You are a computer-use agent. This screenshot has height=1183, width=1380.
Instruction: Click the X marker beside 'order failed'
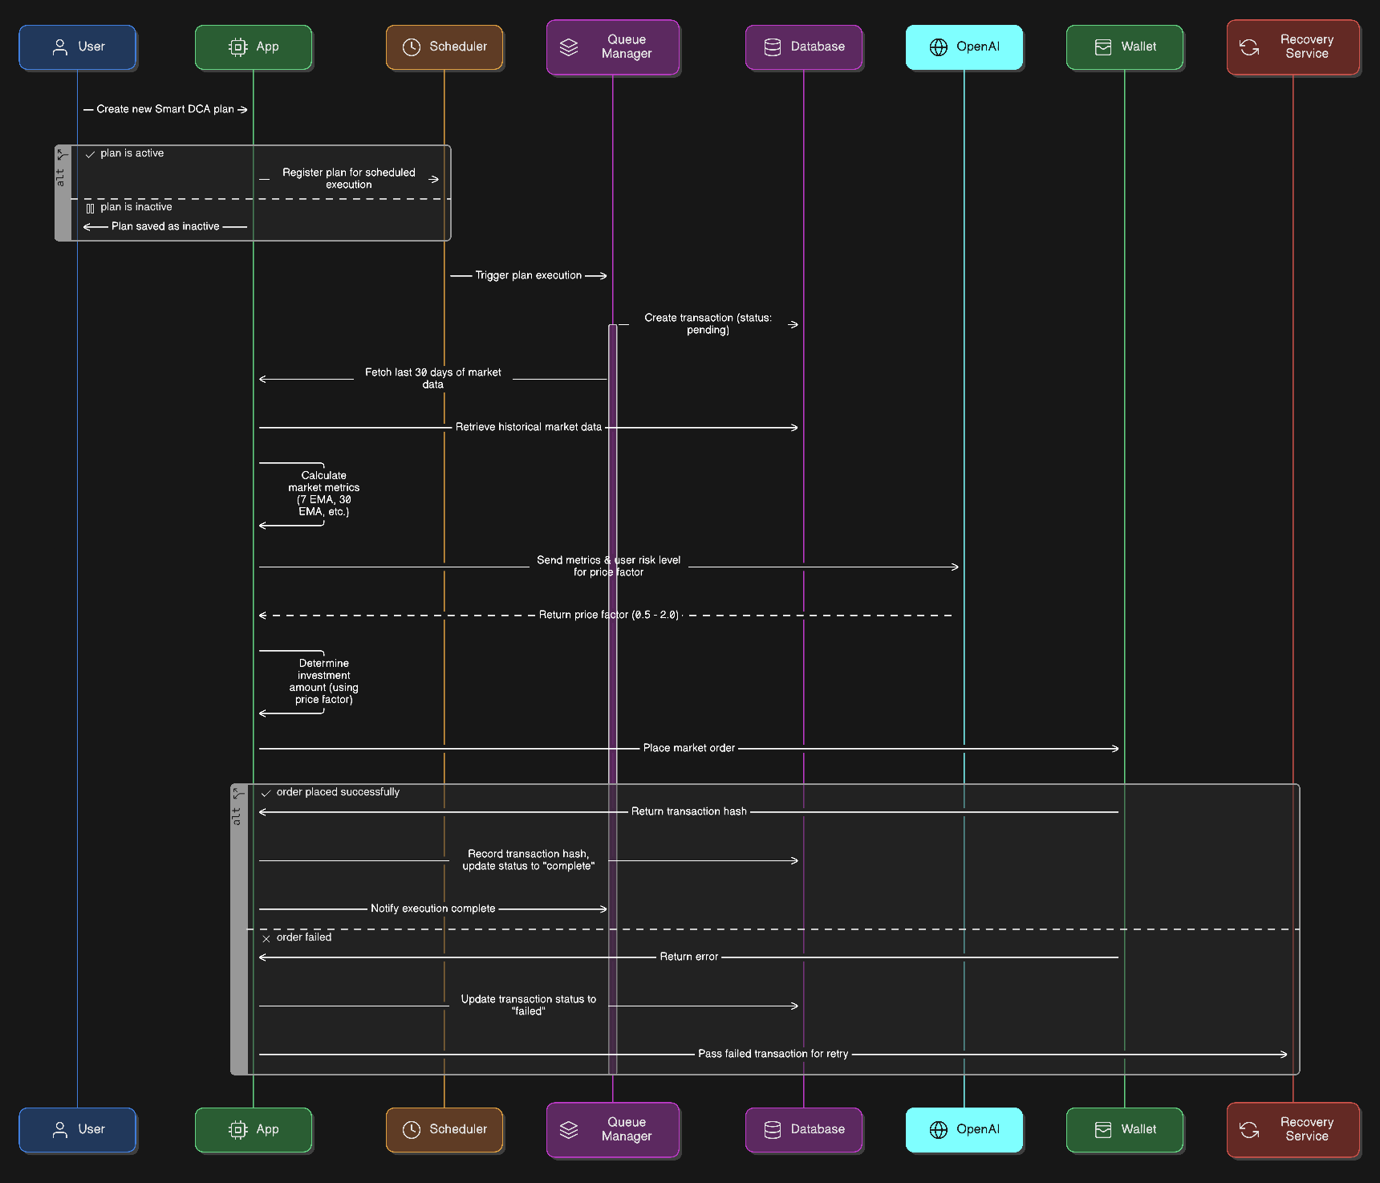[x=266, y=937]
